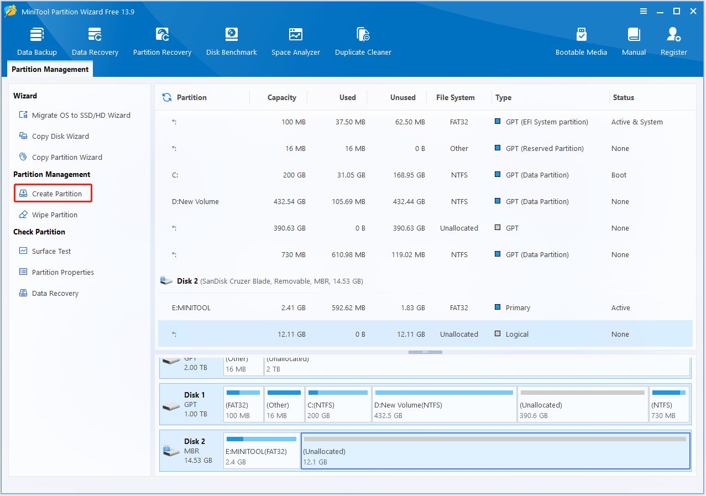Viewport: 706px width, 496px height.
Task: Select (NTFS) 730 MB block in disk map
Action: (x=669, y=404)
